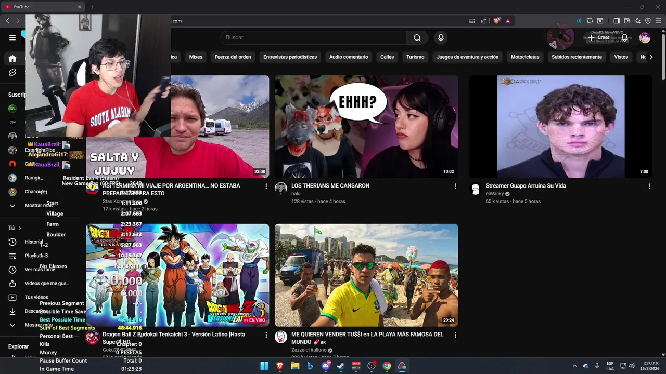
Task: Play the Brazil beach video thumbnail
Action: click(366, 275)
